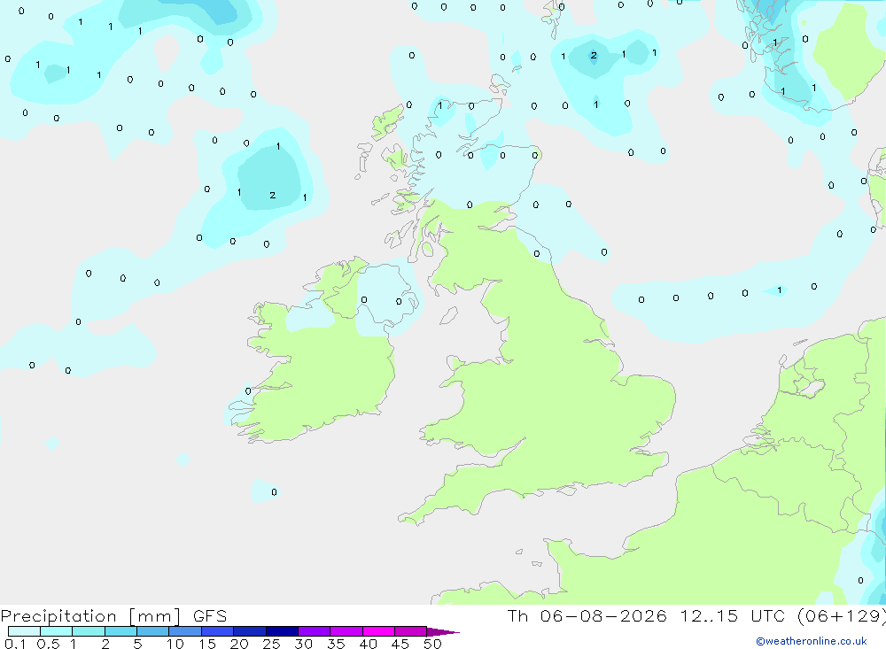Click the arrow tip beyond 50 on legend
The image size is (886, 649).
pyautogui.click(x=442, y=632)
